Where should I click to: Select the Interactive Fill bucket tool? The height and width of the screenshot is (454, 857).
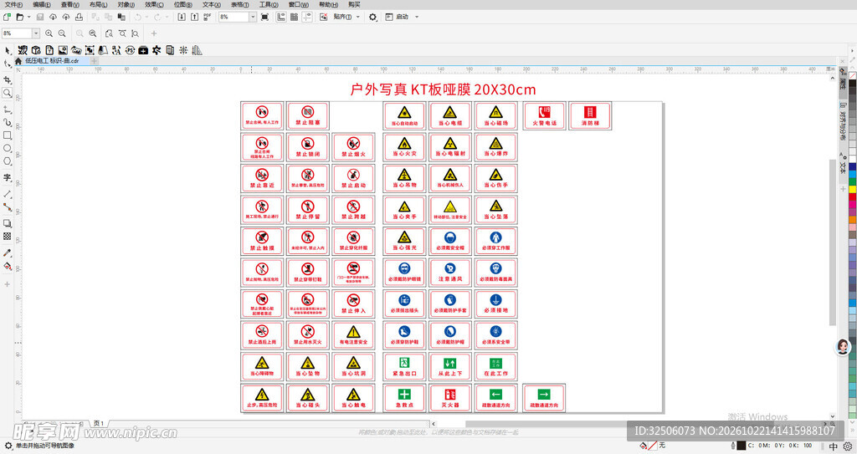coord(7,266)
